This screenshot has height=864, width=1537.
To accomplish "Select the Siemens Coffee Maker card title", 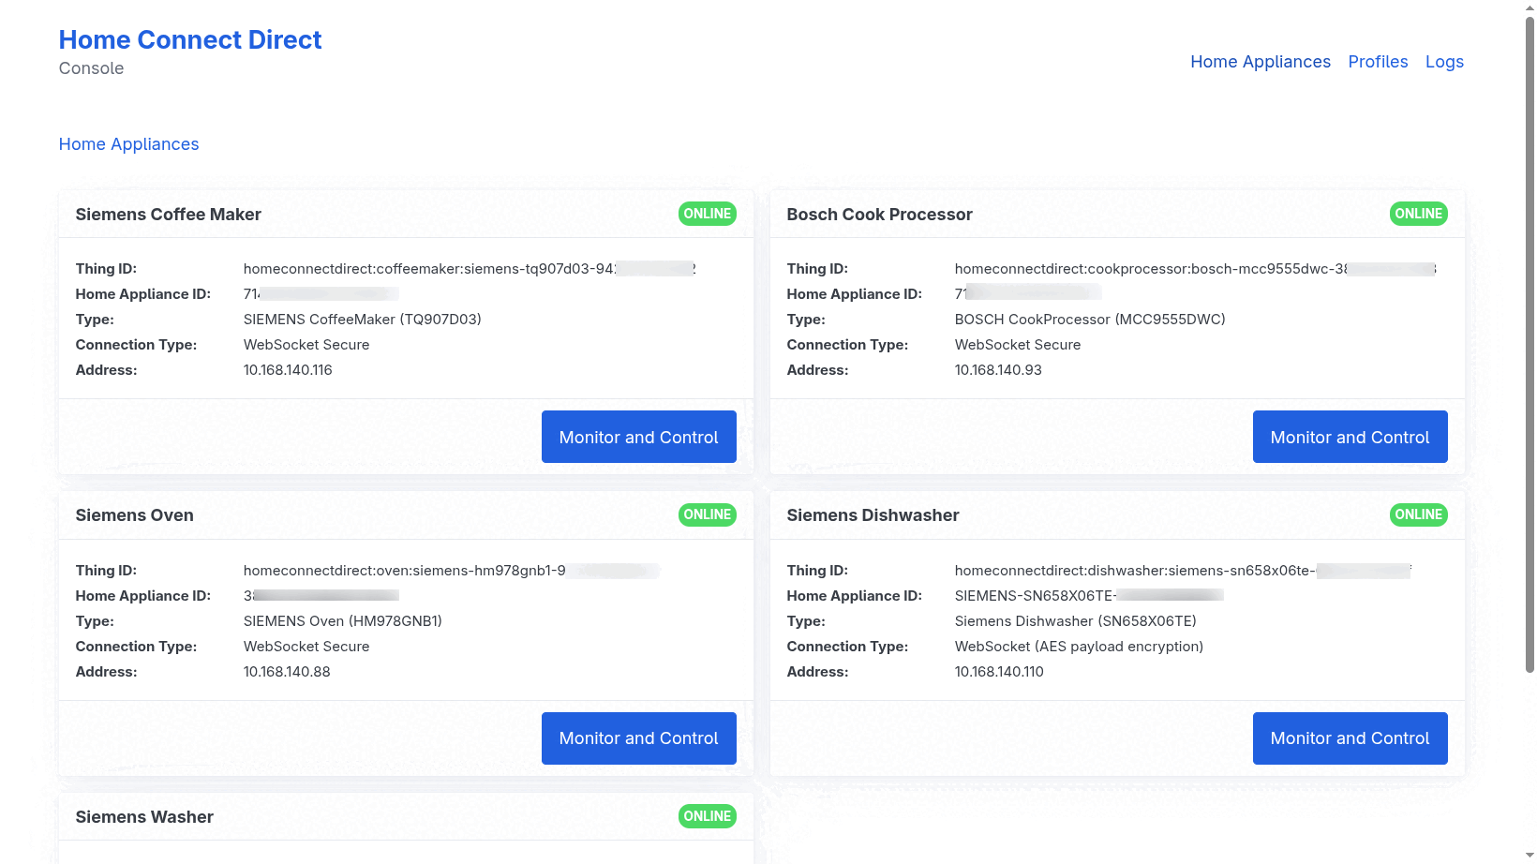I will [x=169, y=215].
